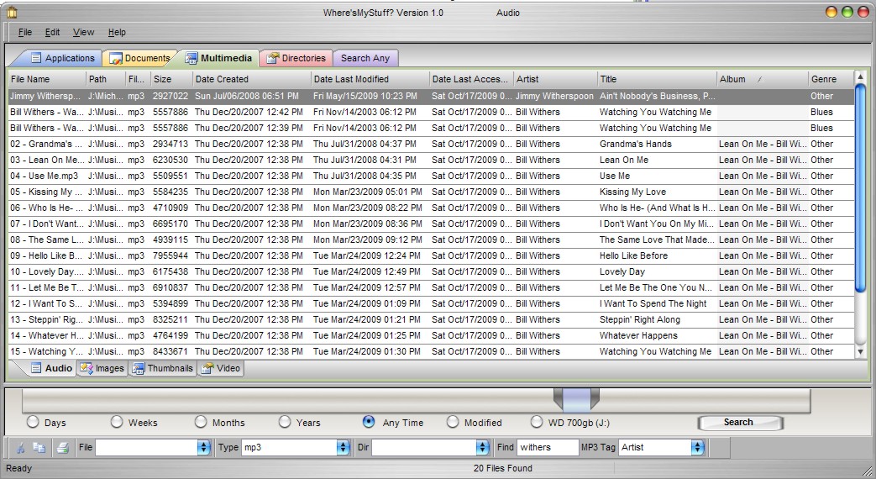
Task: Select the WD 700gb (J:) radio button
Action: [x=537, y=422]
